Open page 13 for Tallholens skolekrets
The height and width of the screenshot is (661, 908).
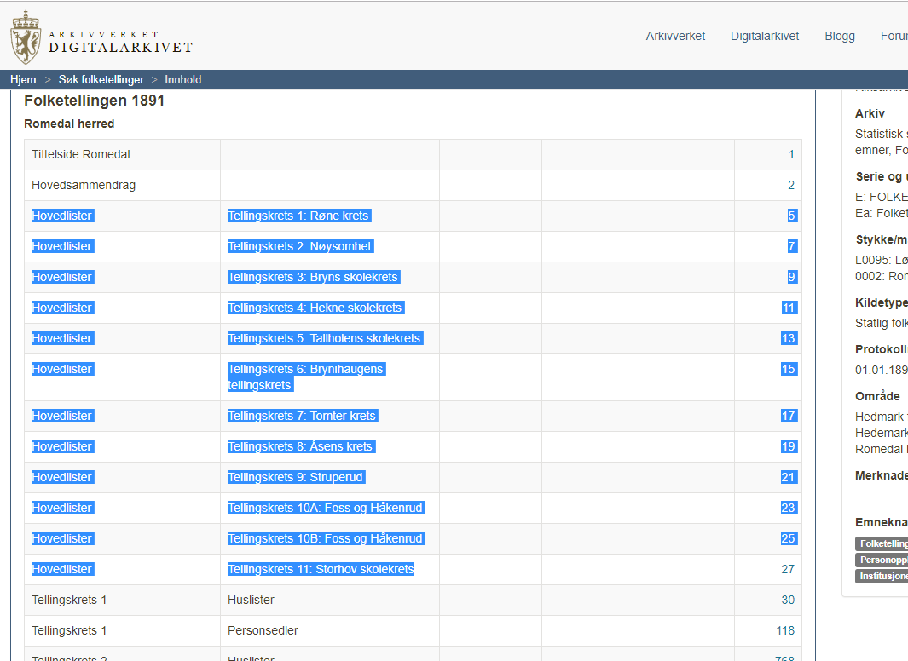(789, 339)
